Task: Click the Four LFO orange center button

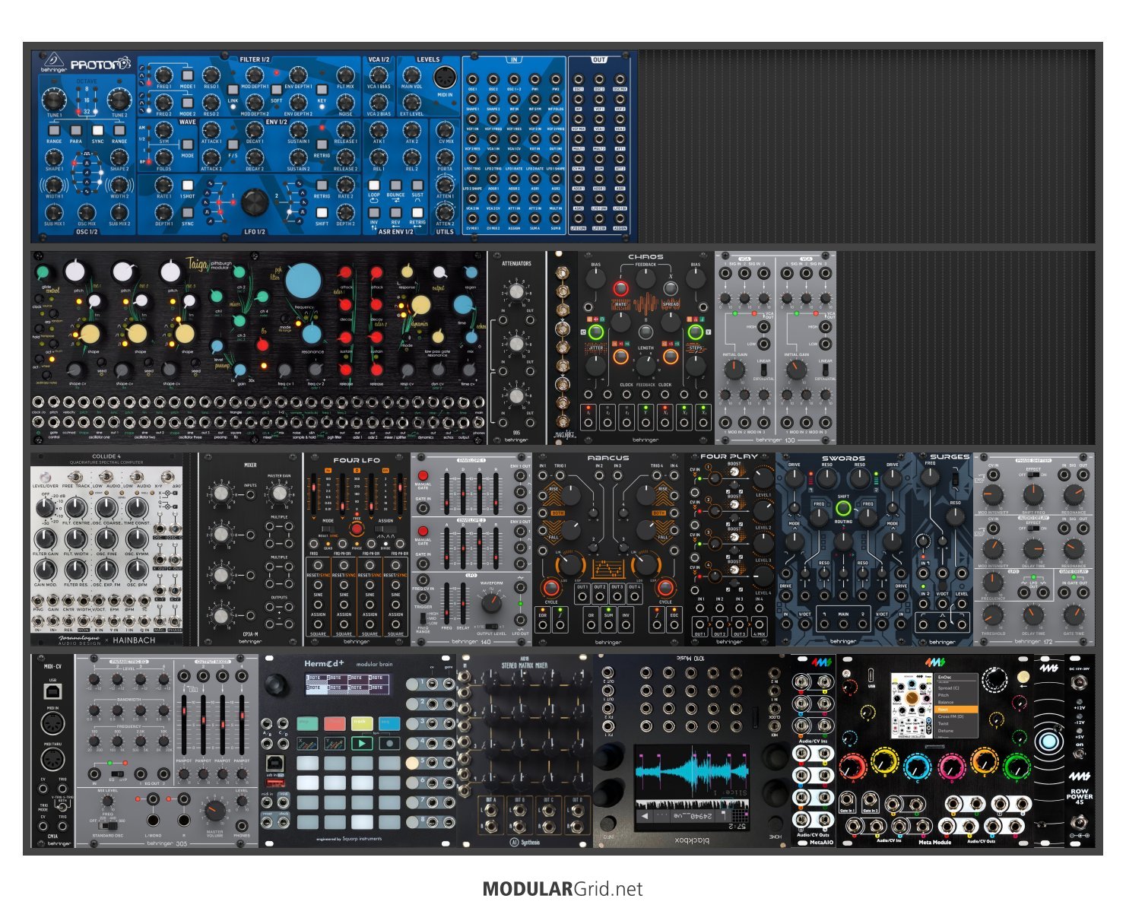Action: tap(357, 529)
